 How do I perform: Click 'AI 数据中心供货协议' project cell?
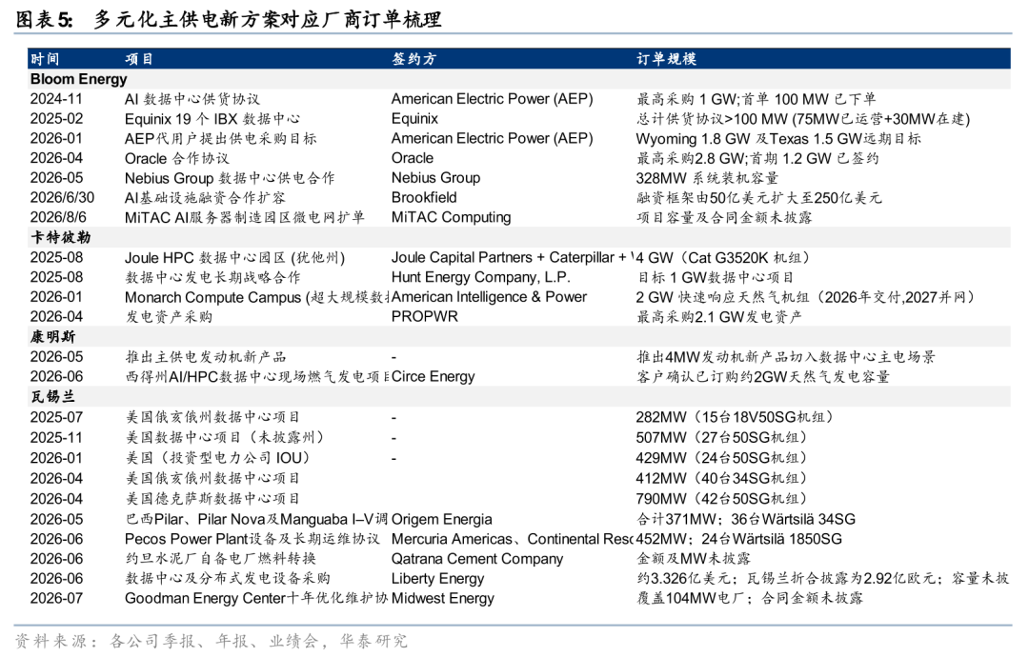point(192,99)
